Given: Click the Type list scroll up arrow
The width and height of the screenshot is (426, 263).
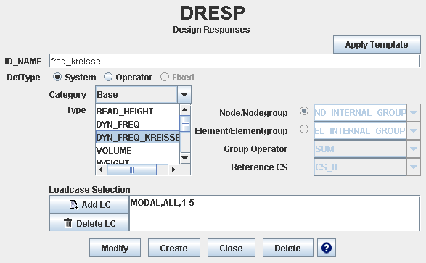Looking at the screenshot, I should pyautogui.click(x=185, y=110).
